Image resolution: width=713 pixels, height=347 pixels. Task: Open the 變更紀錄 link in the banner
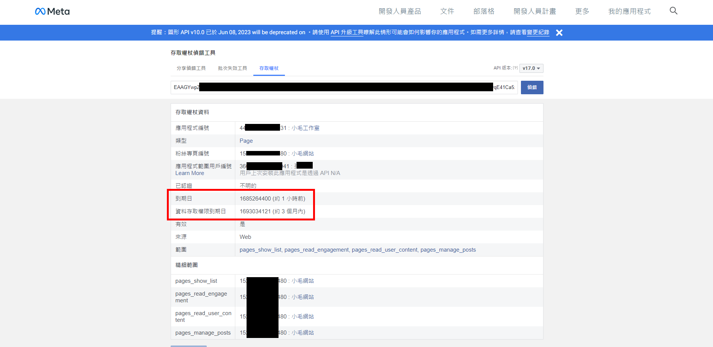click(538, 32)
